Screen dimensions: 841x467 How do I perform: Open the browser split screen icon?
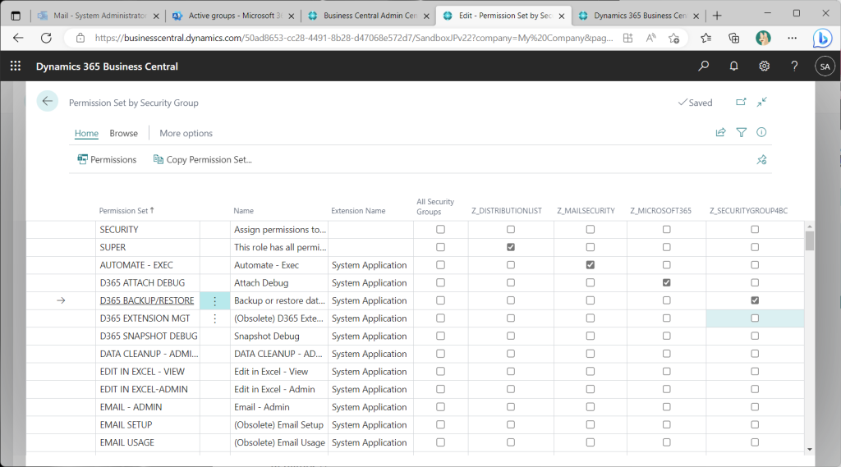627,38
